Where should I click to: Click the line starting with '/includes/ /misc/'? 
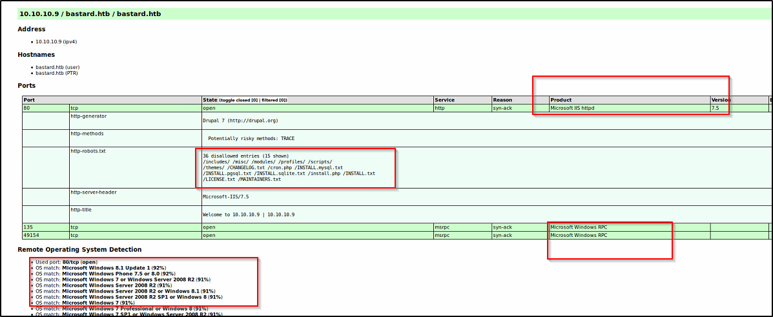(268, 161)
